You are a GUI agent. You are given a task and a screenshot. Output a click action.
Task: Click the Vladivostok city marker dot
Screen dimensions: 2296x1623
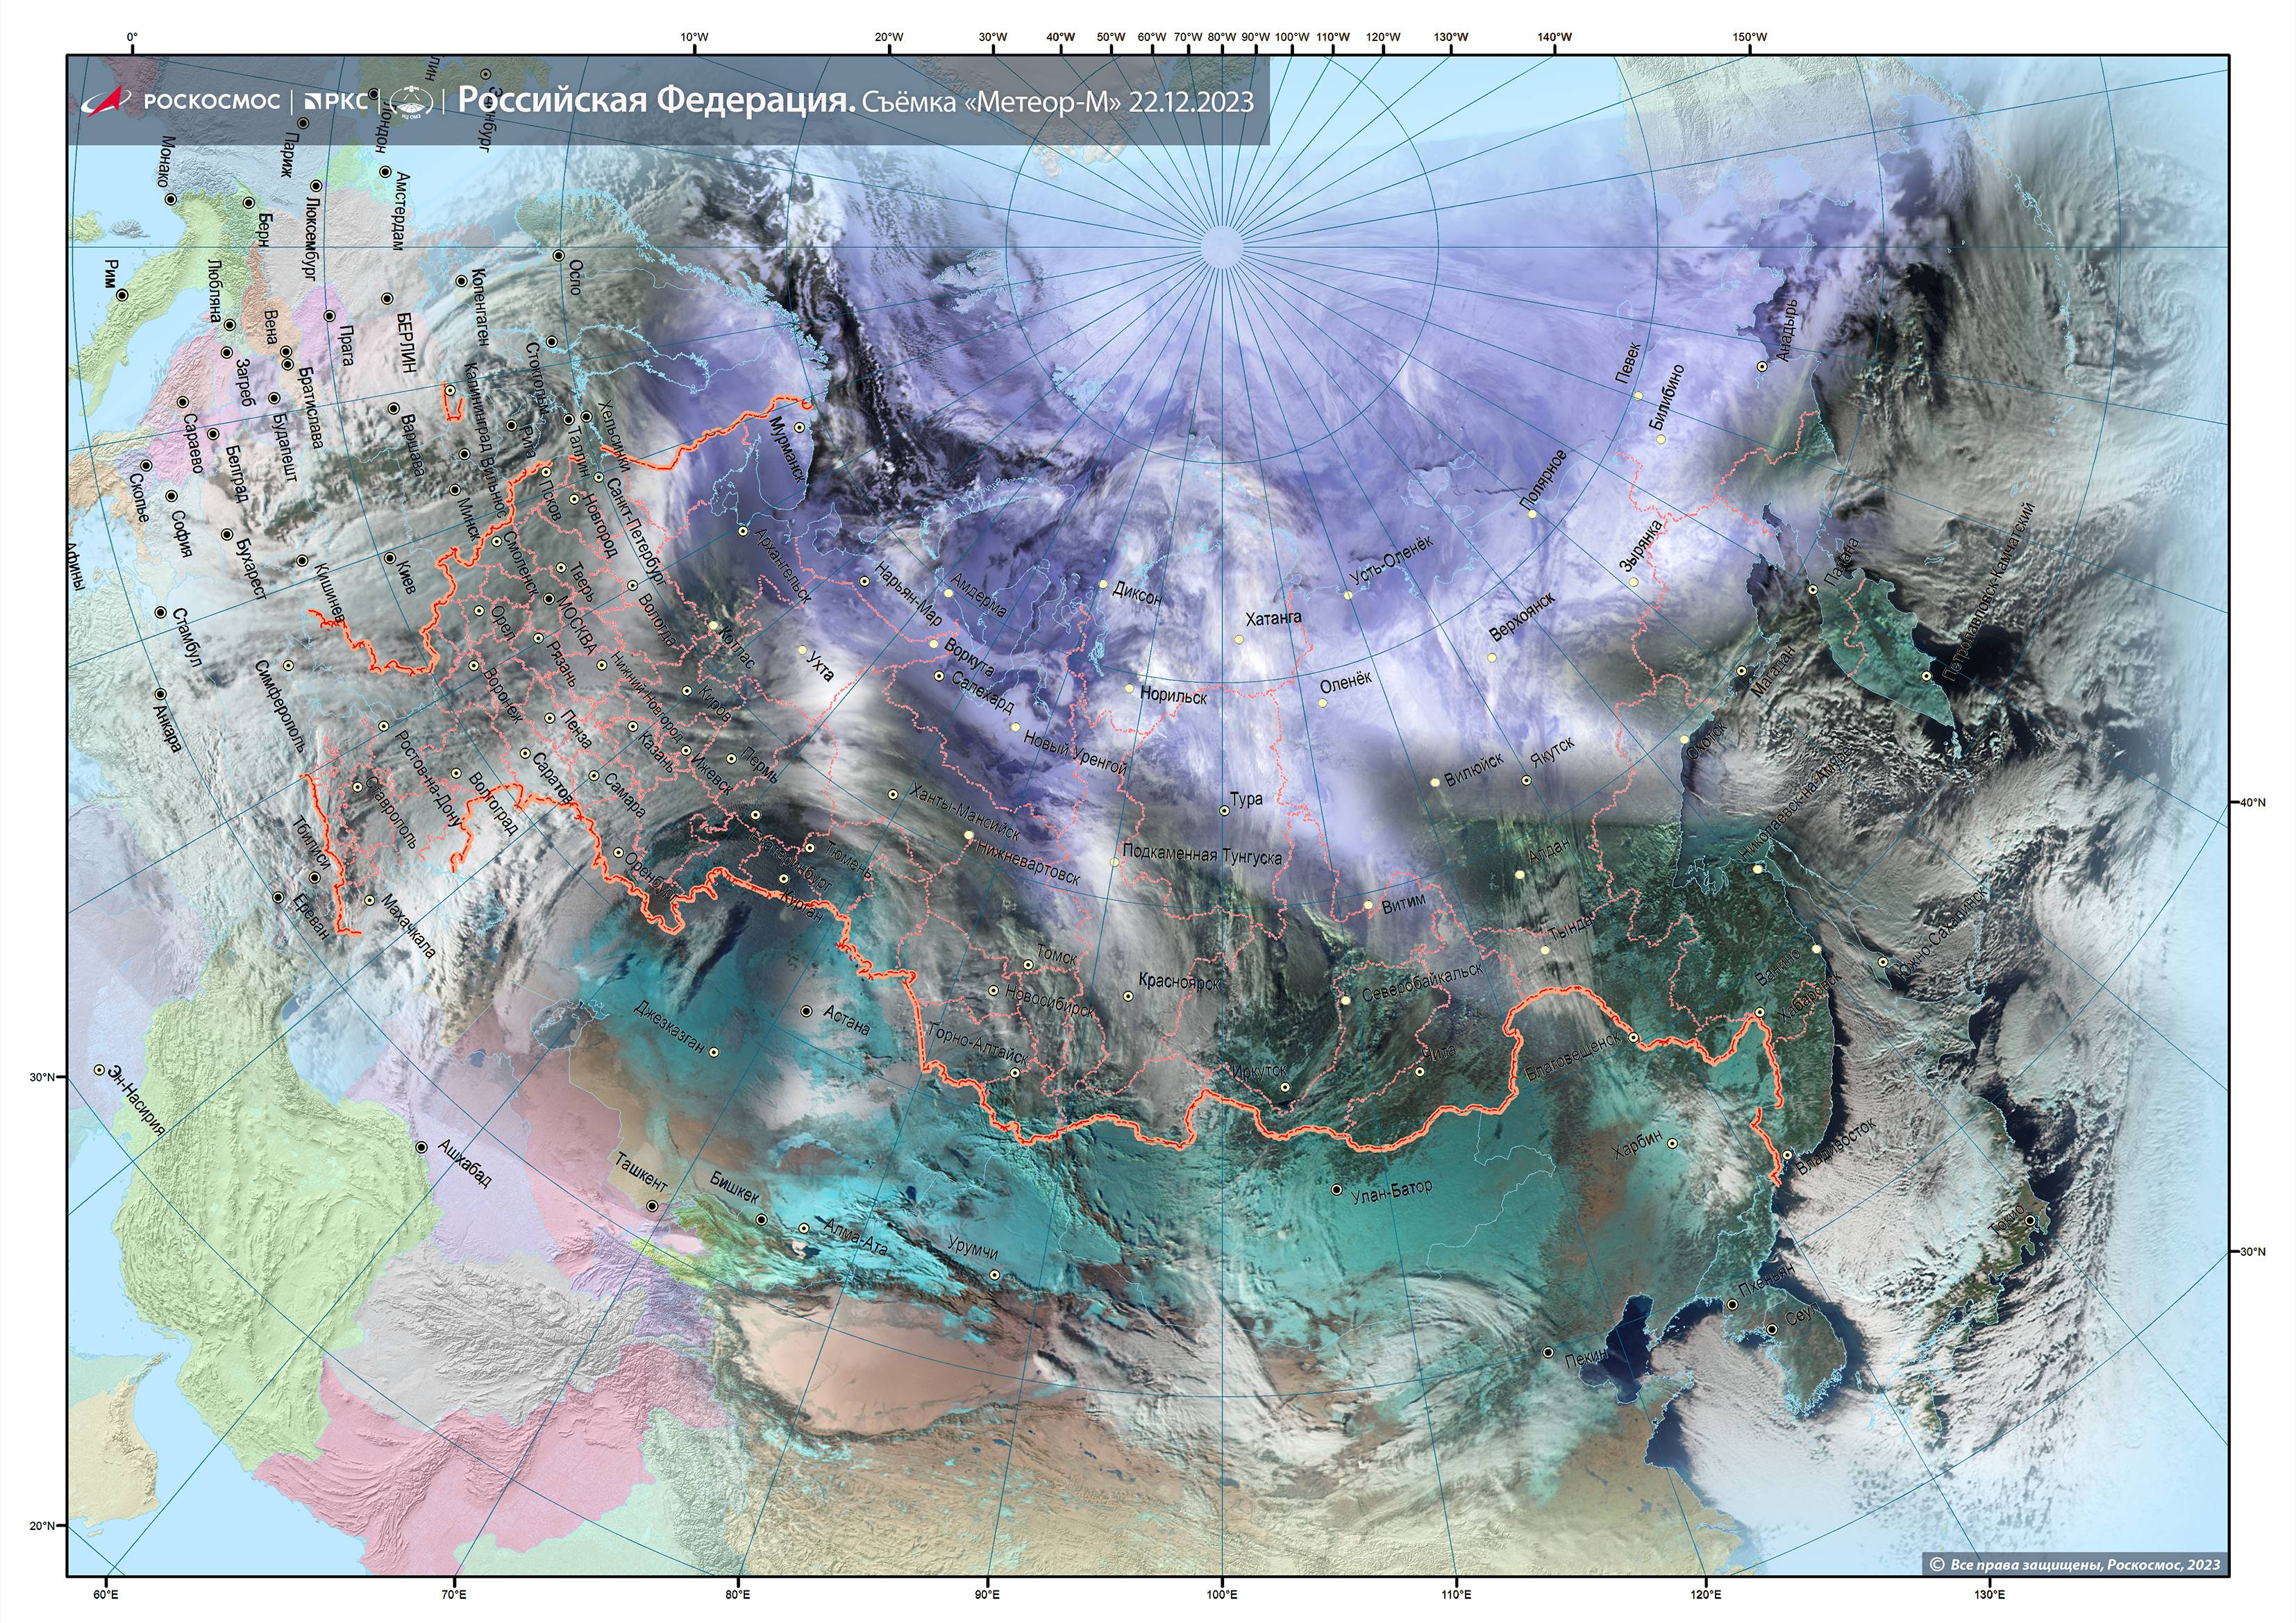(1788, 1155)
